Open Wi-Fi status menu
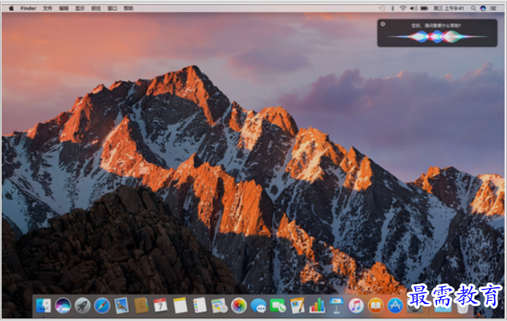The height and width of the screenshot is (321, 507). 403,8
